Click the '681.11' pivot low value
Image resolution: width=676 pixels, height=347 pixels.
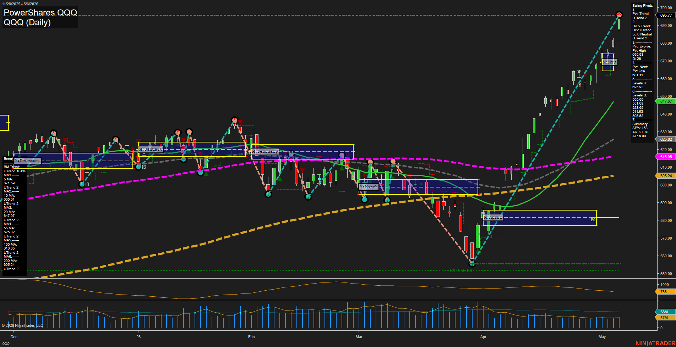pos(638,75)
